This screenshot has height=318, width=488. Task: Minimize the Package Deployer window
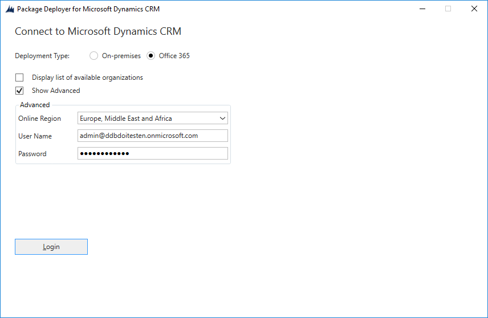click(x=422, y=9)
